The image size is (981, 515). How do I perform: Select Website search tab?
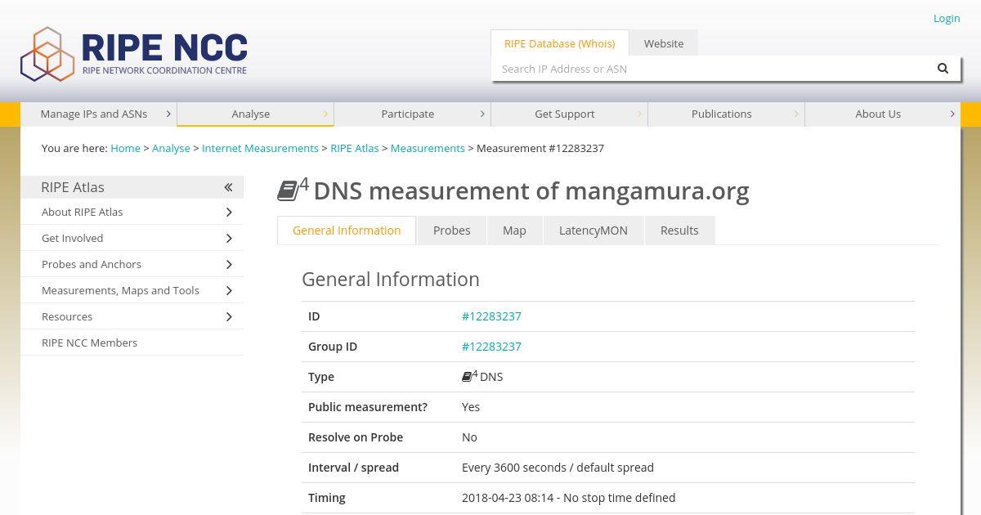(663, 43)
